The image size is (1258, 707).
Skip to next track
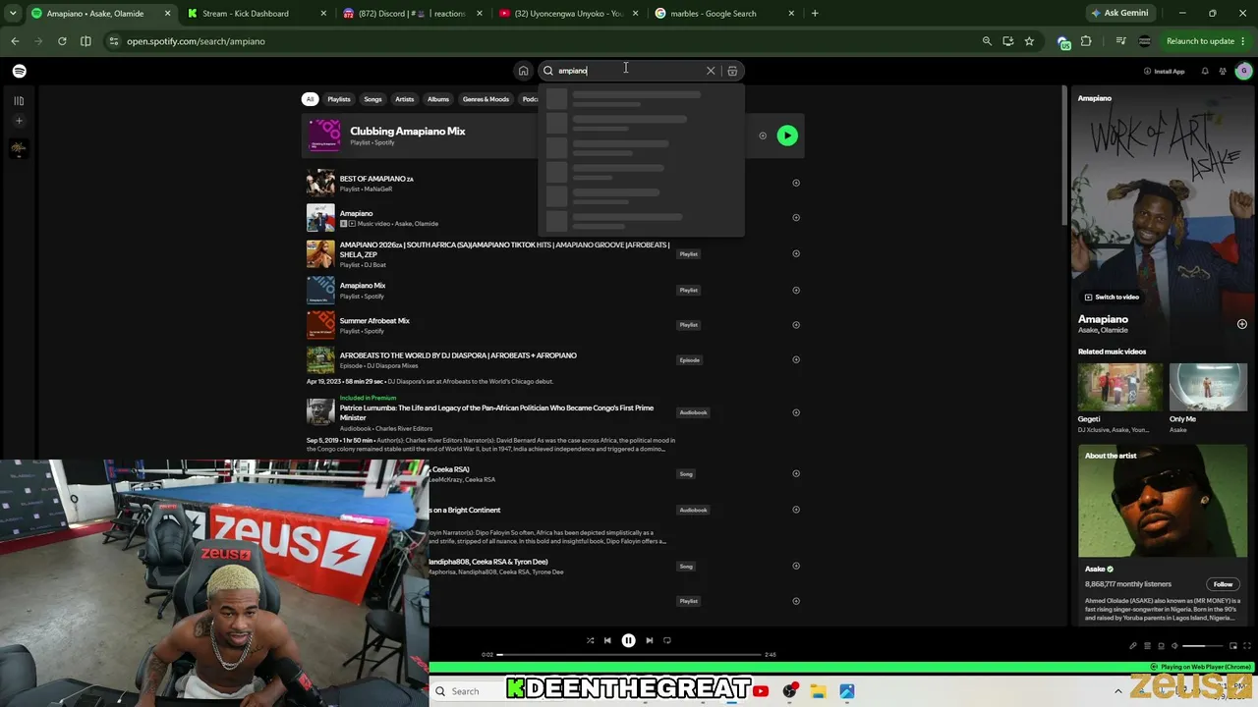tap(649, 640)
